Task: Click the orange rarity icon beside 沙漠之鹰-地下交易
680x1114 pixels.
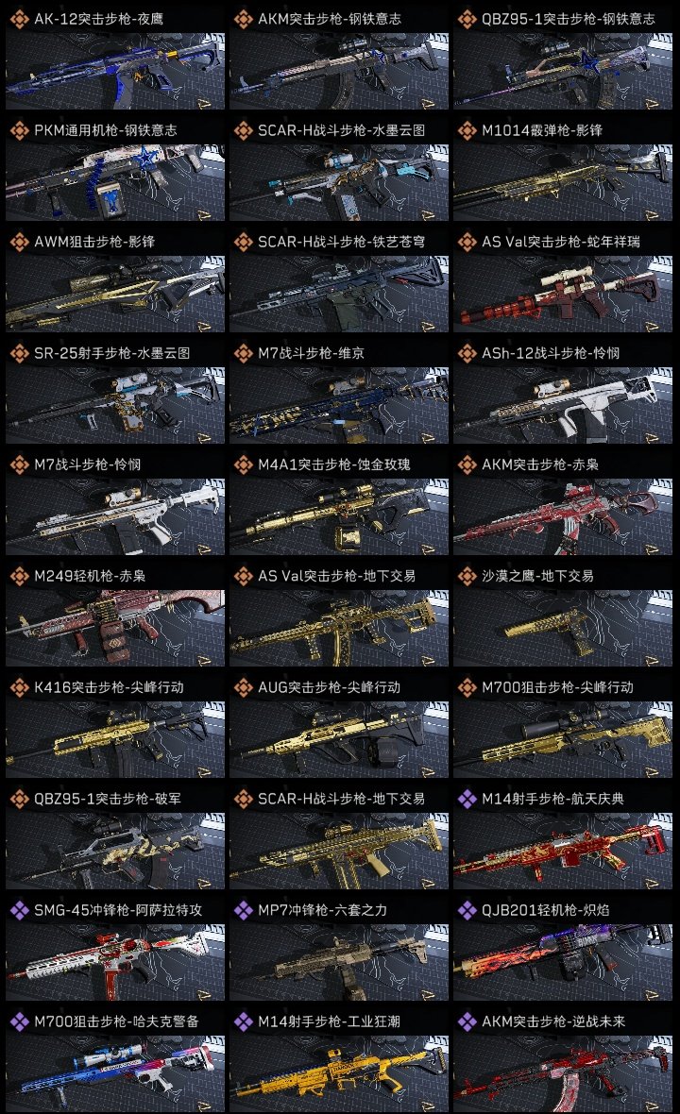Action: point(467,576)
